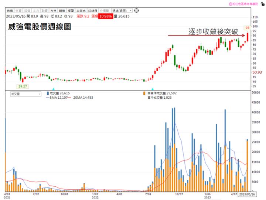
Task: Toggle the 趨勢 trend line indicator
Action: pyautogui.click(x=62, y=11)
